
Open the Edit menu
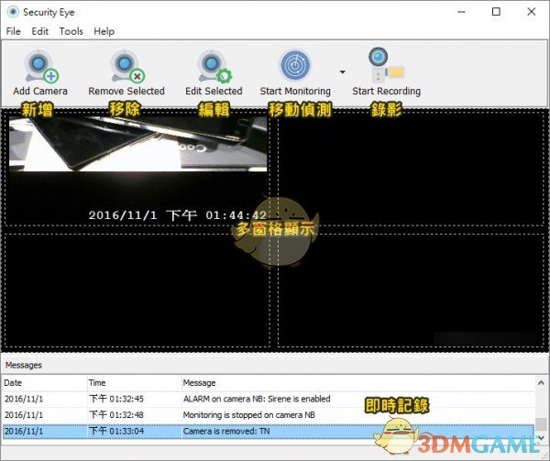tap(40, 31)
